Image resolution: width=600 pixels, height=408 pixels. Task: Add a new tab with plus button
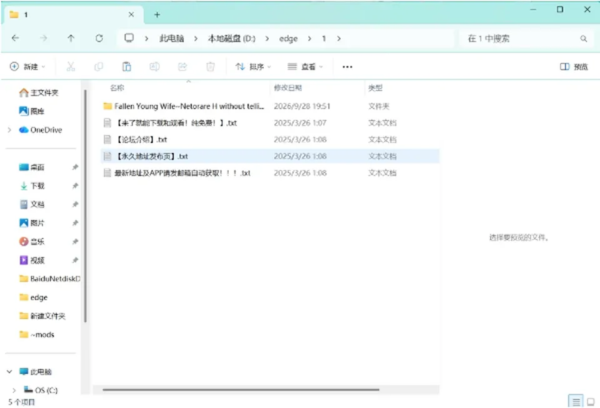[x=157, y=15]
